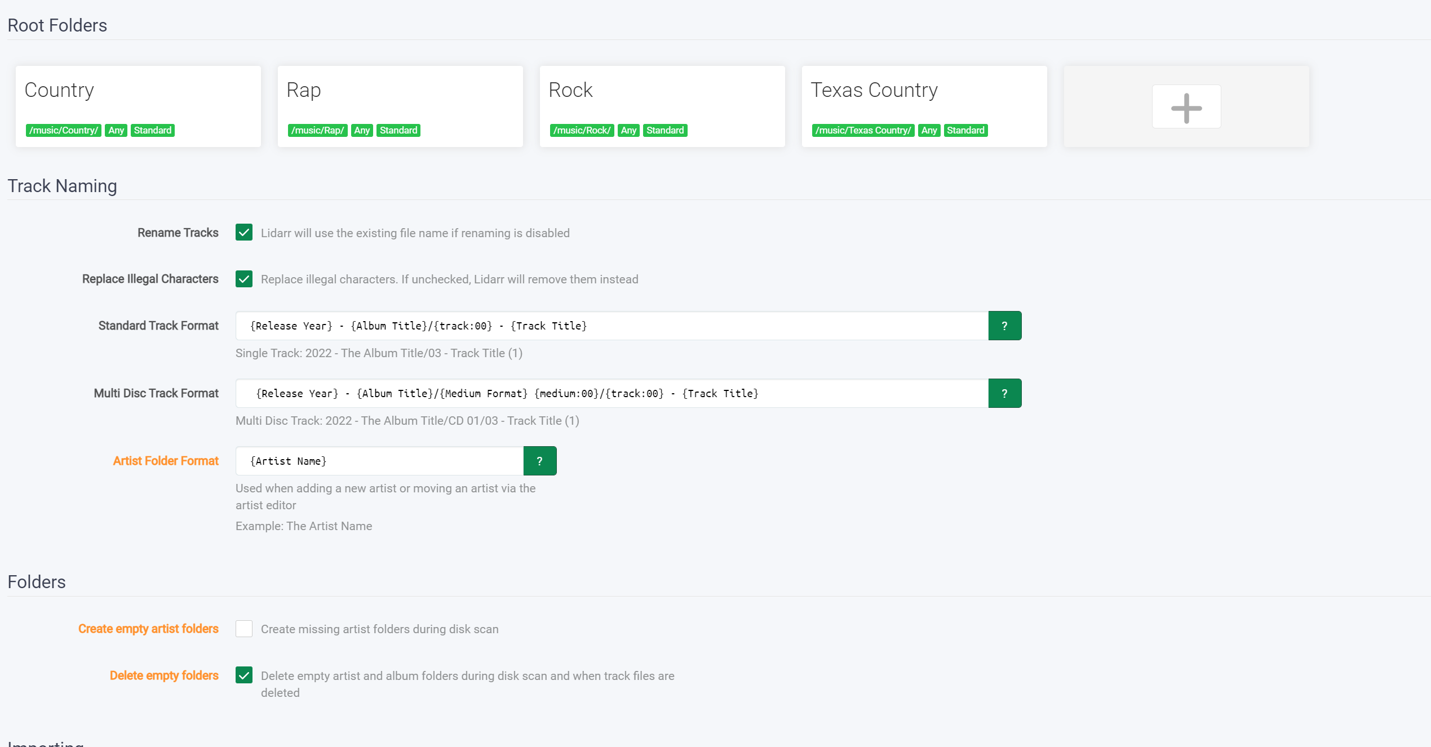Open the Artist Folder Format help
1431x747 pixels.
[540, 460]
